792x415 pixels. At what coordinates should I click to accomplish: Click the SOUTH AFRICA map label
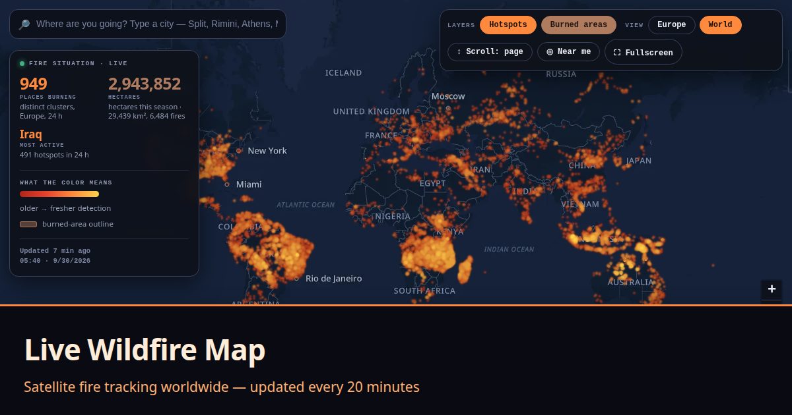(x=424, y=291)
